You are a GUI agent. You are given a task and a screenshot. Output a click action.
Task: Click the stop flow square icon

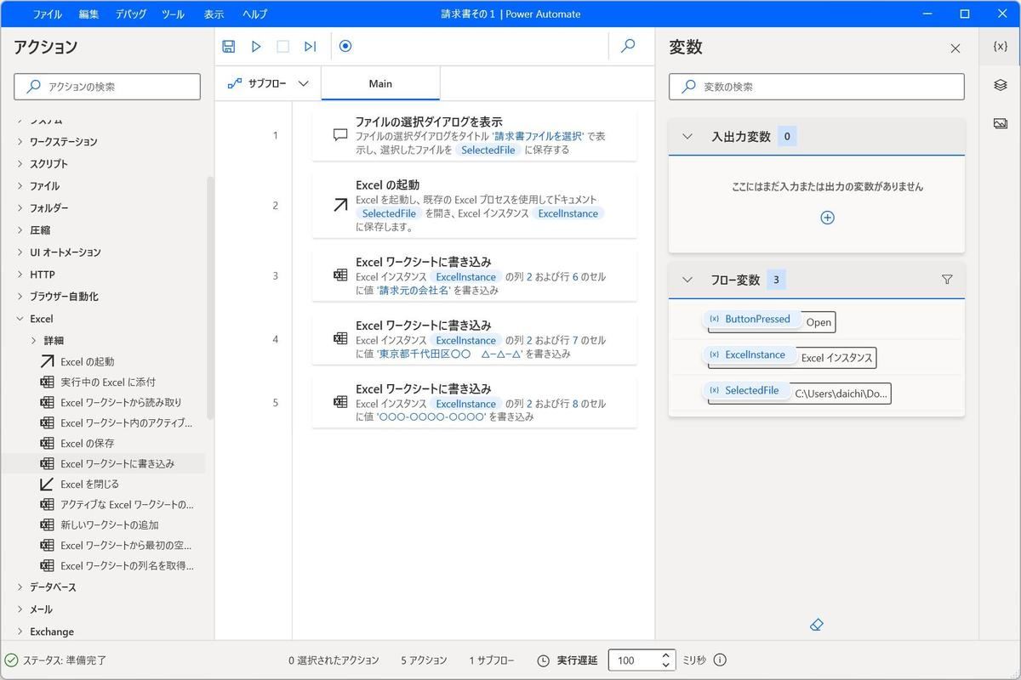pyautogui.click(x=283, y=47)
